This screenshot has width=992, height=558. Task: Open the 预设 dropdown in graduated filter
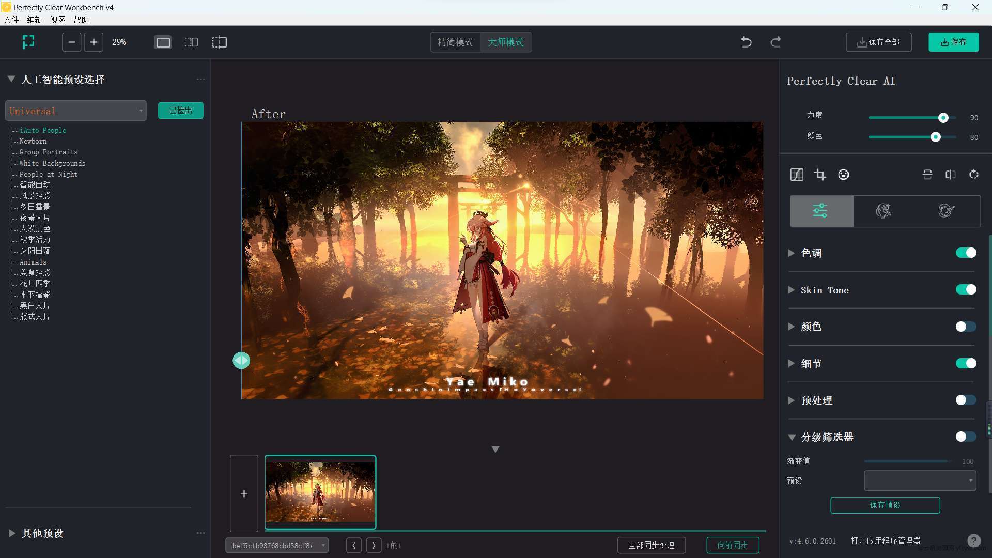coord(920,481)
